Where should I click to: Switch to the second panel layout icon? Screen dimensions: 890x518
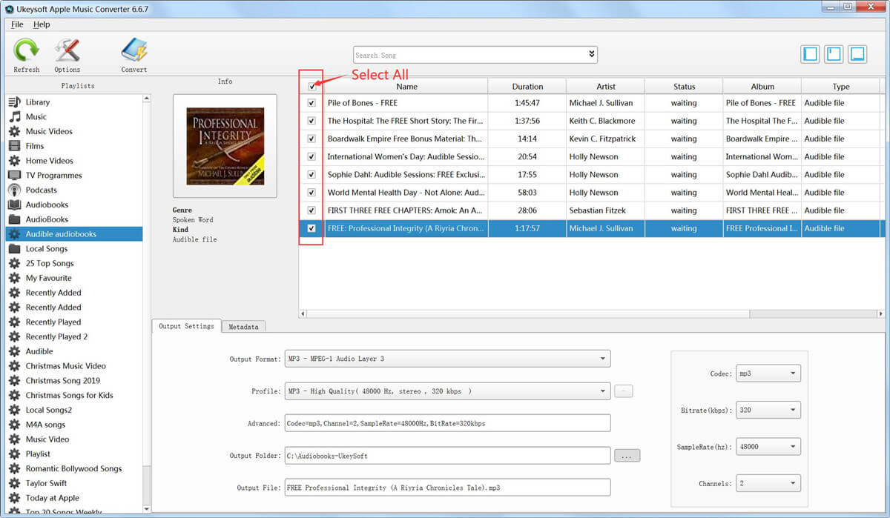(x=834, y=54)
